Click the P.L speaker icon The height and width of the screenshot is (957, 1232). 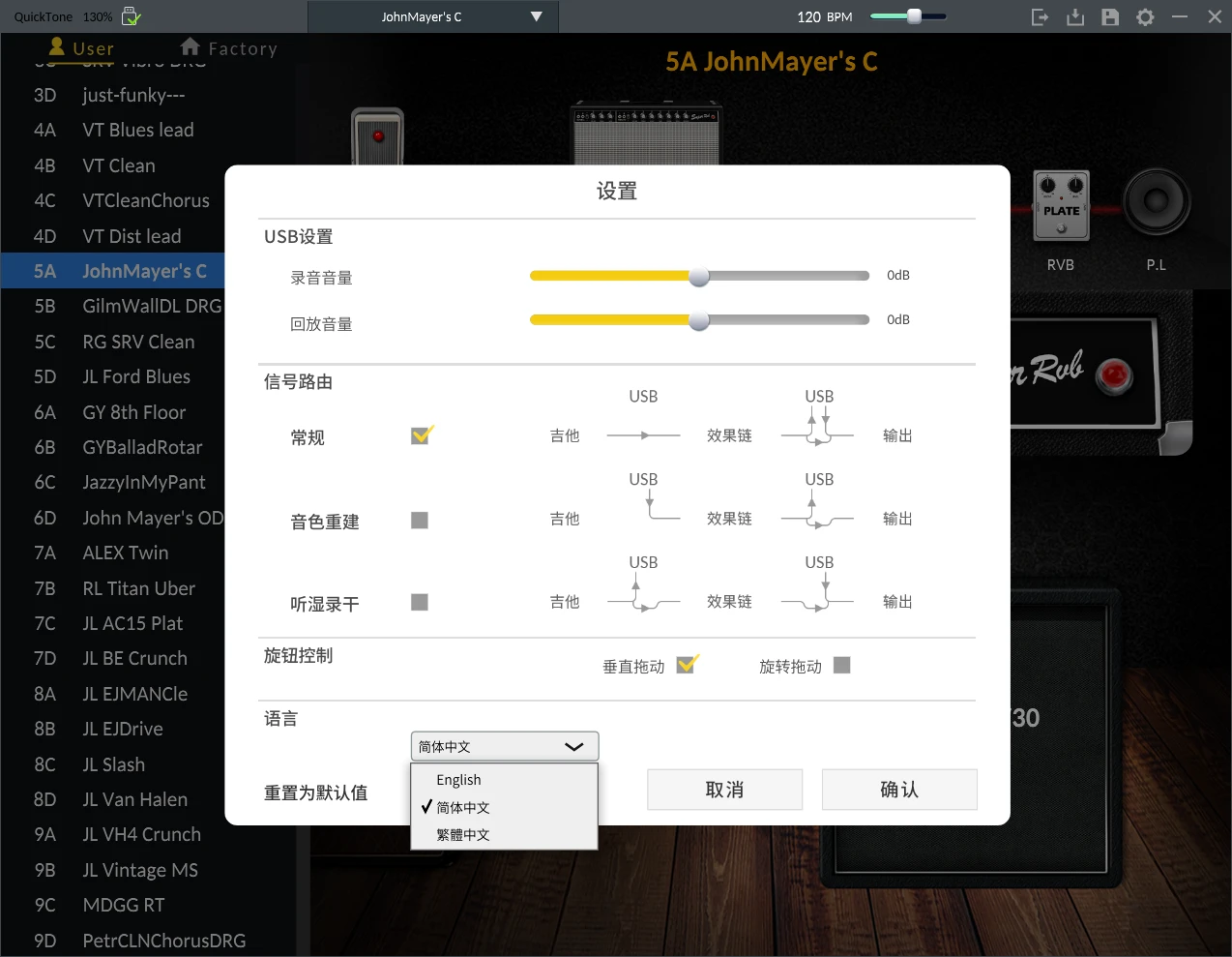click(x=1156, y=201)
